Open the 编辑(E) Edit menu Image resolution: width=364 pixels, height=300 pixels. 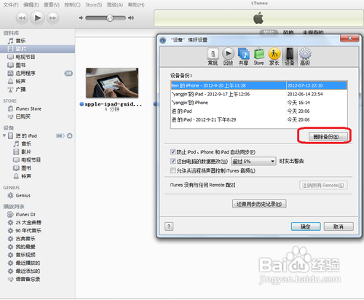[31, 5]
